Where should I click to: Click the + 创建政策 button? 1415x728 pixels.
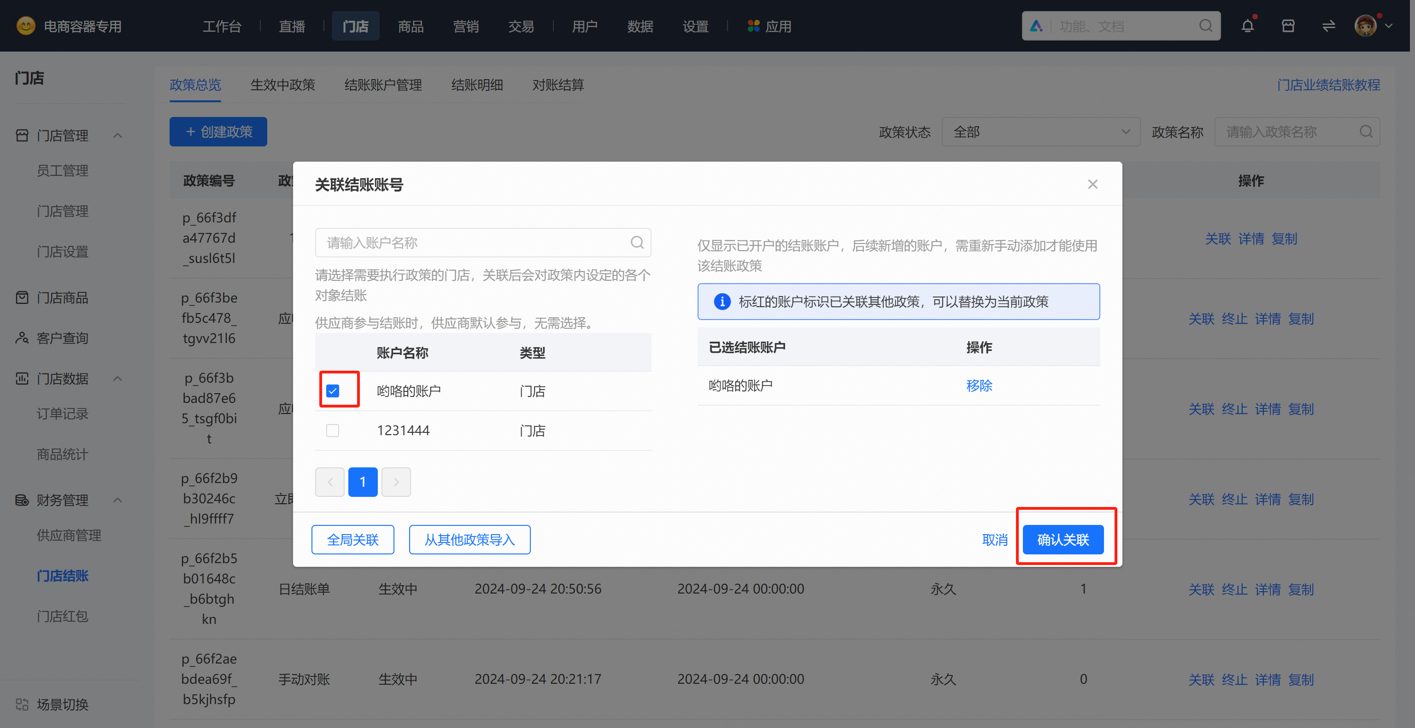218,132
